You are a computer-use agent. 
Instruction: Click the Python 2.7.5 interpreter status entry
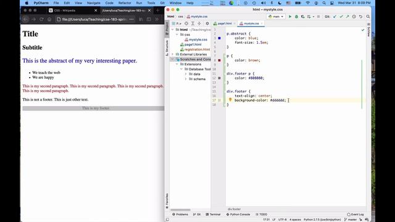[322, 220]
